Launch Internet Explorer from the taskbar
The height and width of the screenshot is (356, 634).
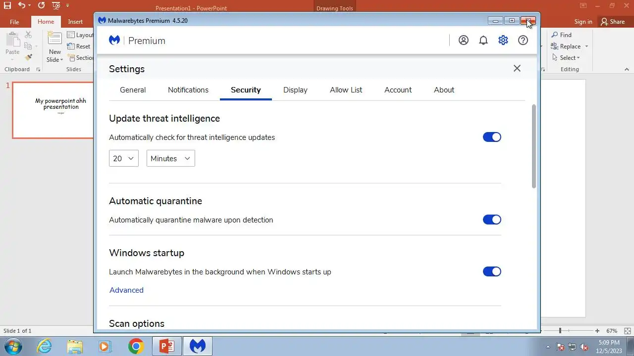click(44, 346)
